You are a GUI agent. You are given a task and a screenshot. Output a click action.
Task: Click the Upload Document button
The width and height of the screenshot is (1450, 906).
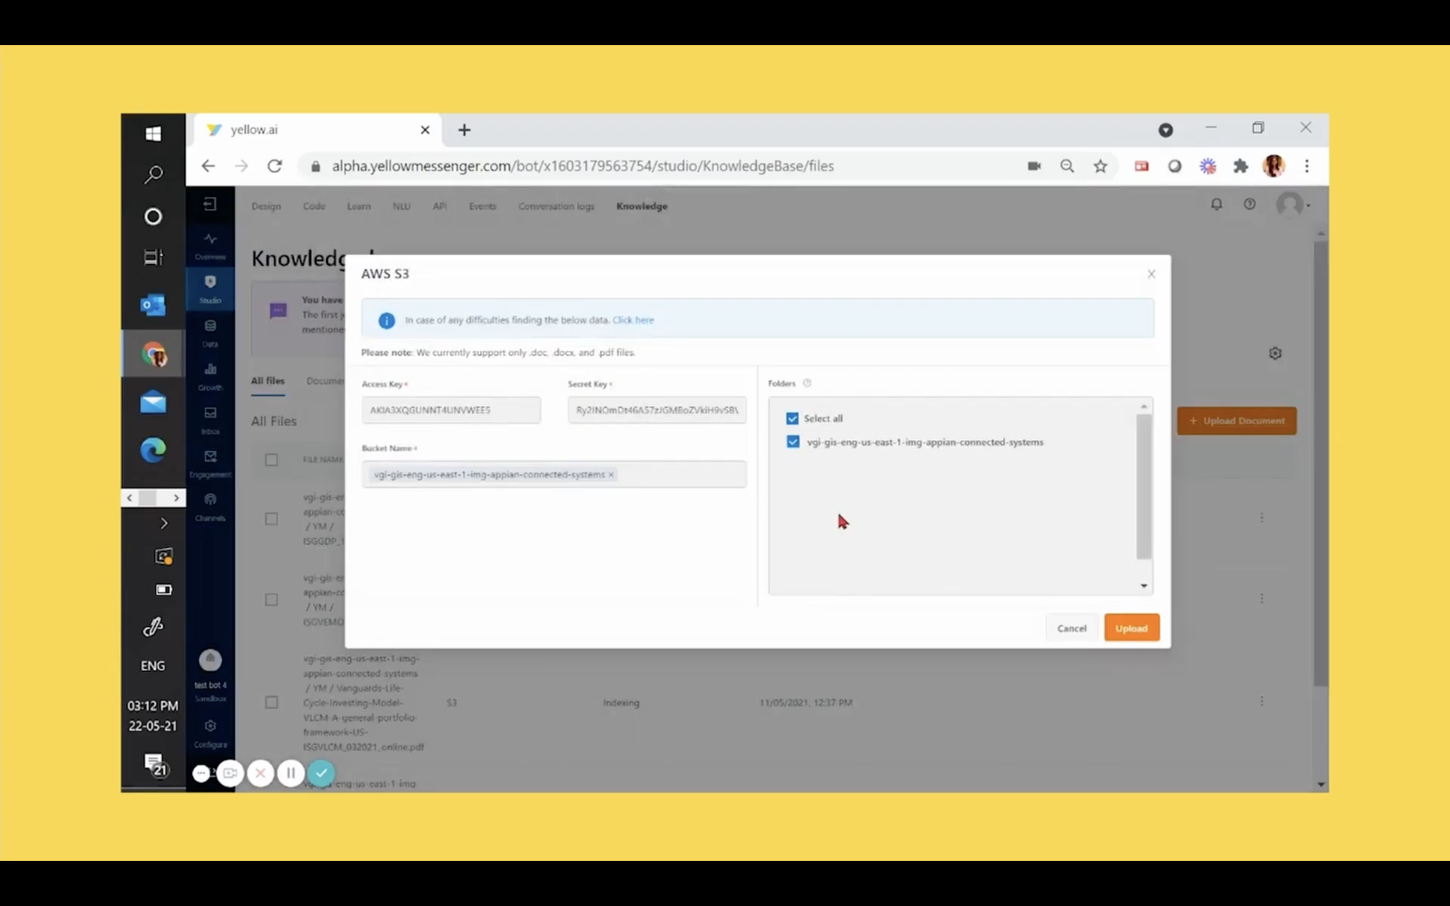coord(1237,421)
